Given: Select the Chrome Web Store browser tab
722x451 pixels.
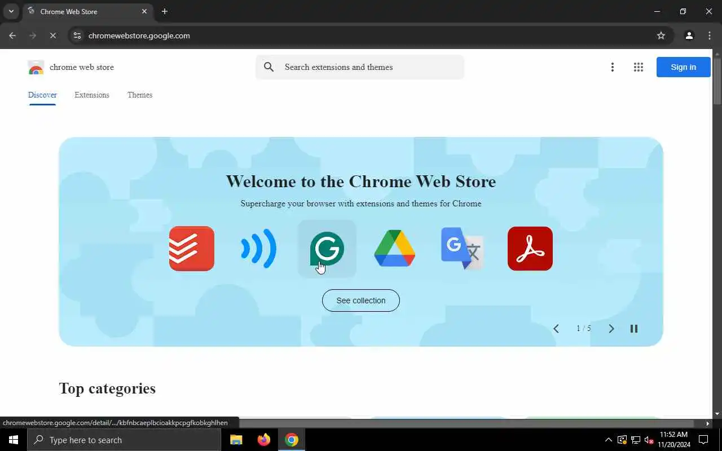Looking at the screenshot, I should 87,11.
